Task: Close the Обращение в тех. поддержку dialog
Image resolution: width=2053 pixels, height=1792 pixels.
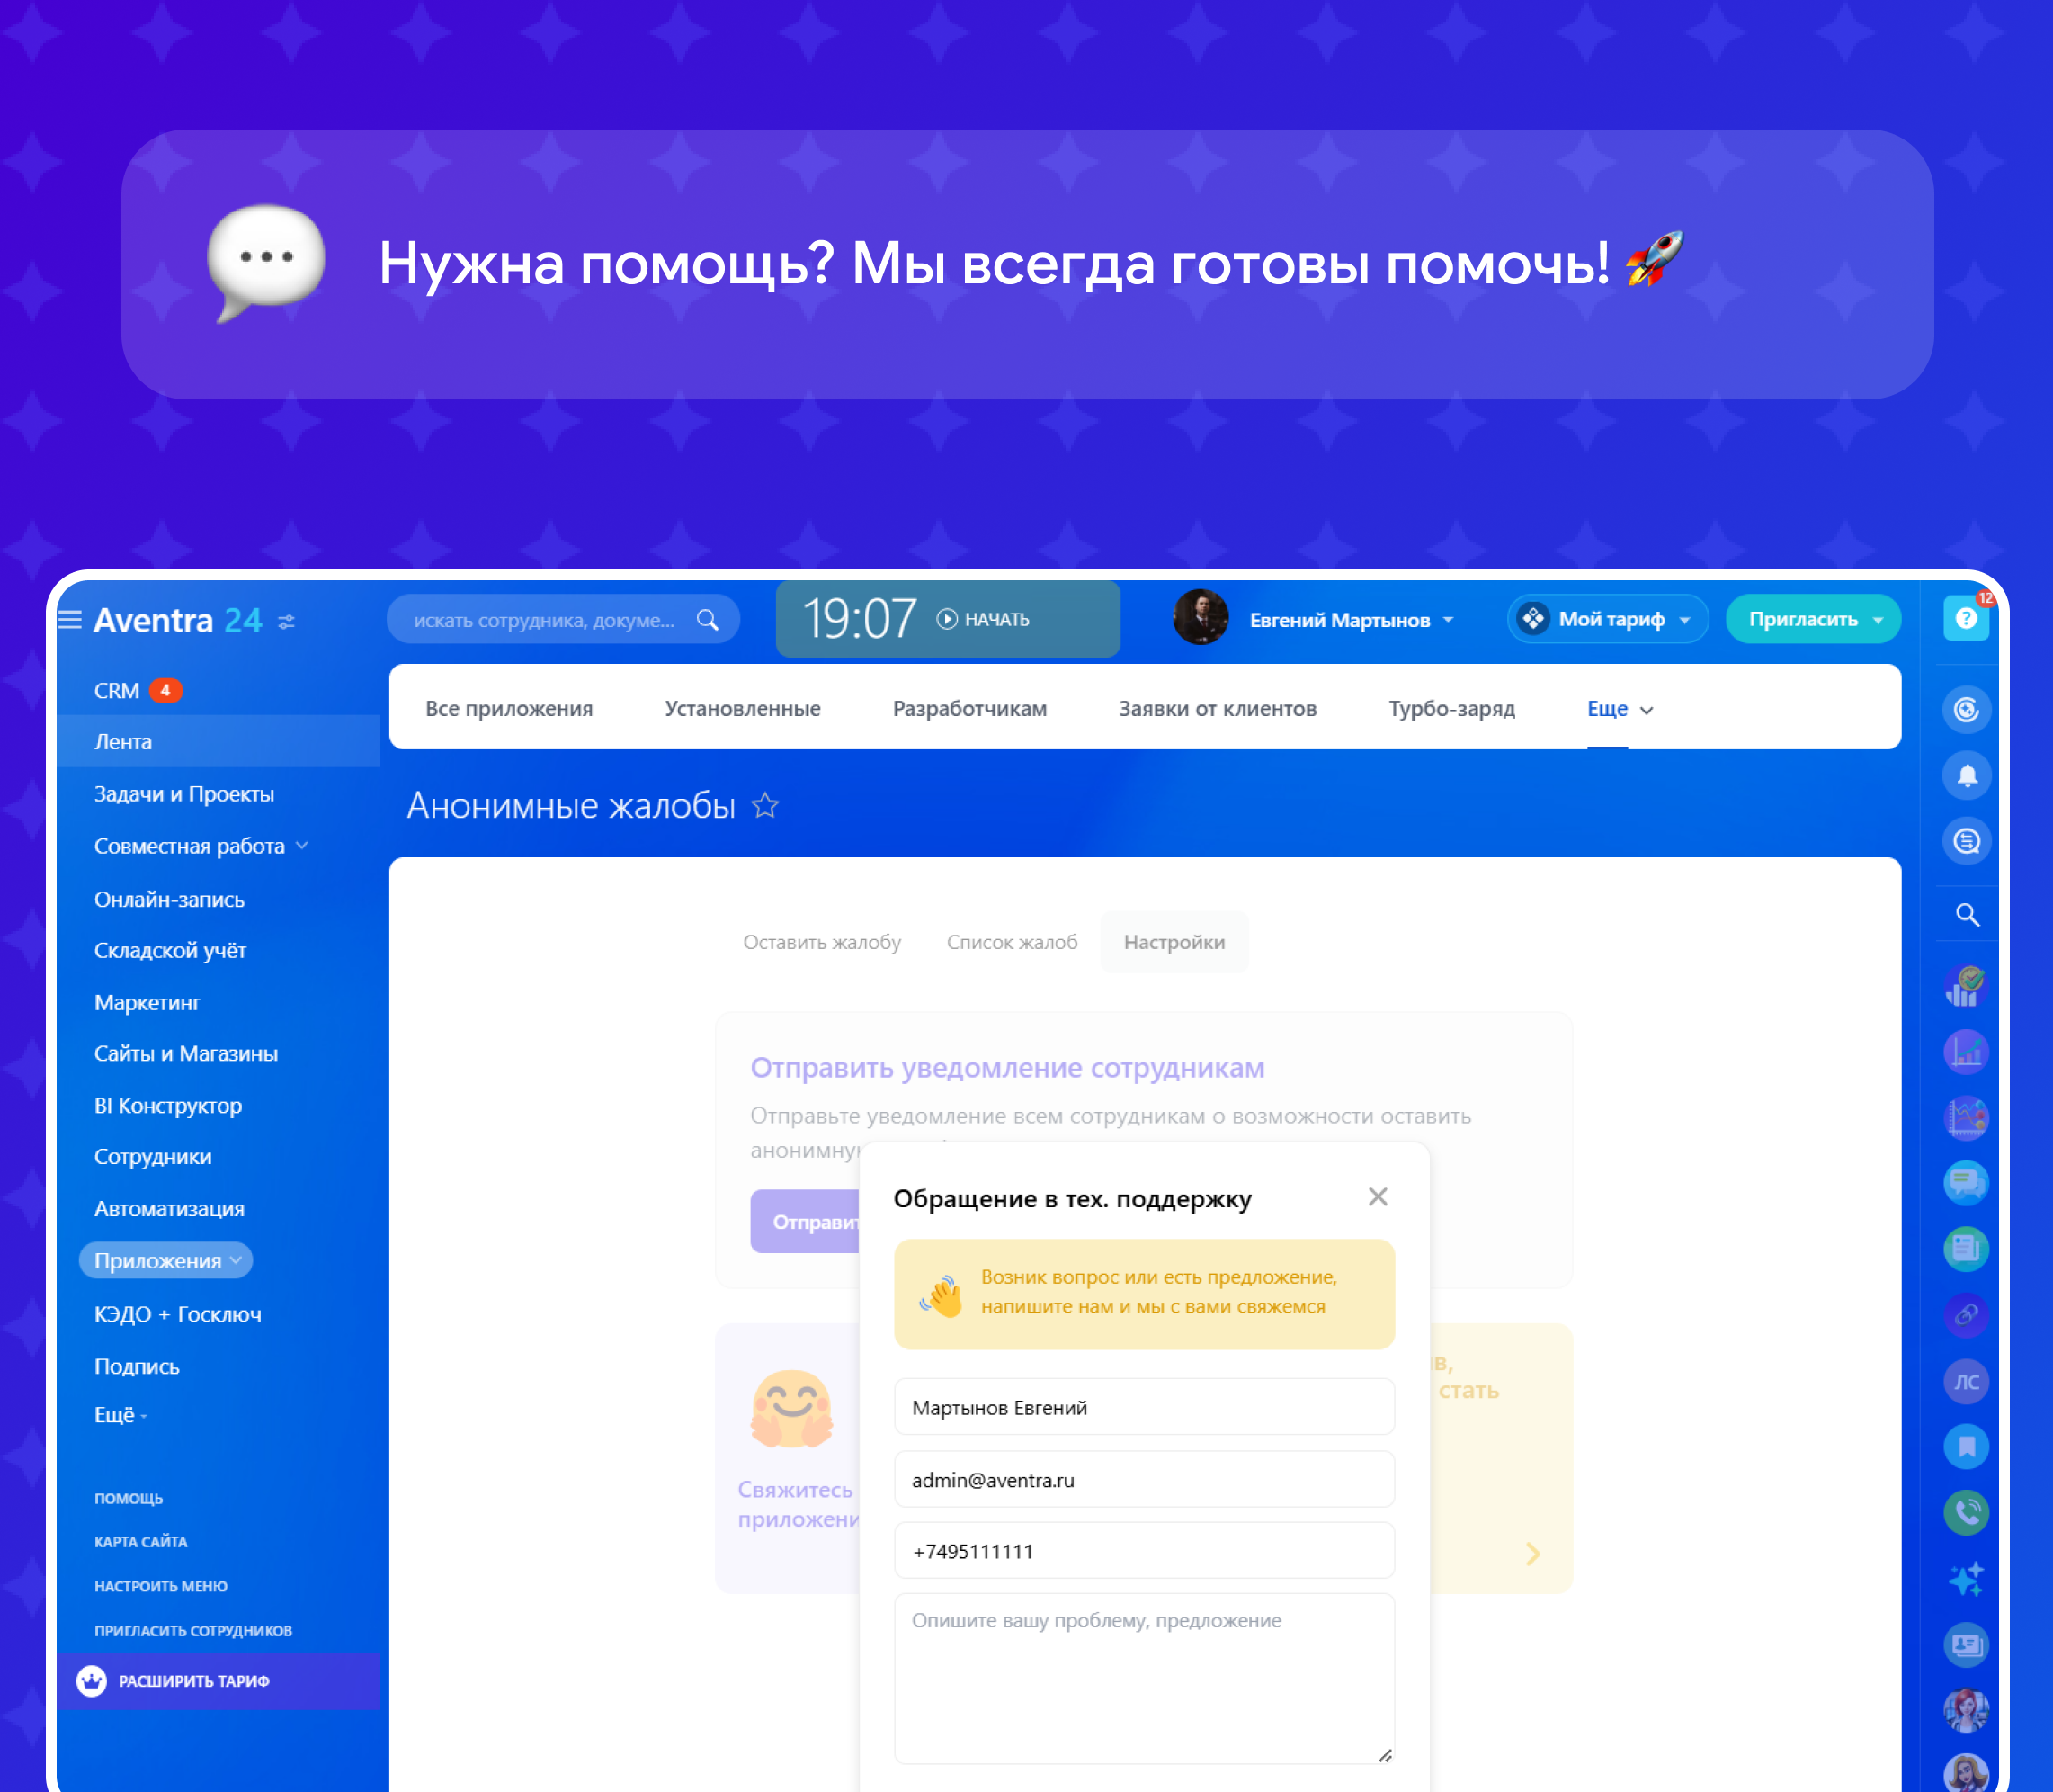Action: click(1378, 1197)
